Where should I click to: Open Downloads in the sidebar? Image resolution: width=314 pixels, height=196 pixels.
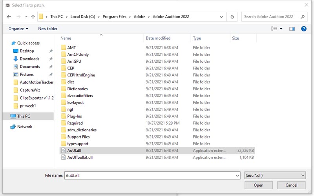[29, 58]
